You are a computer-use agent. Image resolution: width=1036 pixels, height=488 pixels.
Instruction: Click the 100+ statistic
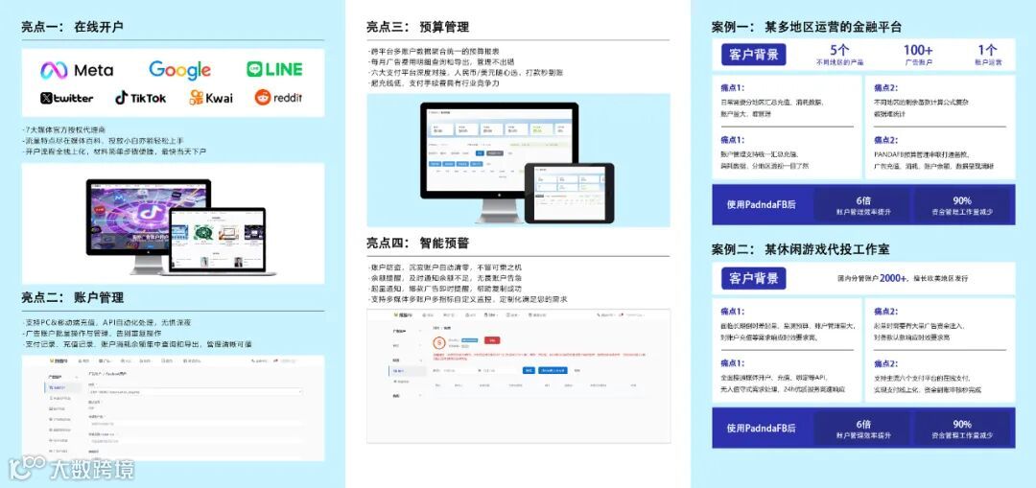coord(918,50)
